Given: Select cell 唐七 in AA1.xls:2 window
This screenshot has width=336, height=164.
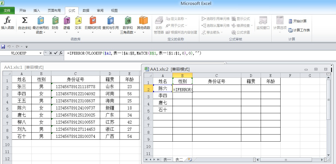Looking at the screenshot, I should (163, 103).
